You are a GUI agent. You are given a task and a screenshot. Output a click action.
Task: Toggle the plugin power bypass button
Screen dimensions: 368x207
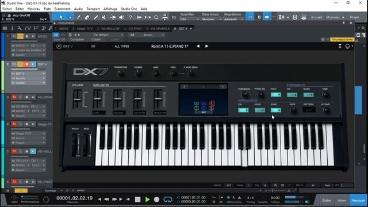point(56,34)
